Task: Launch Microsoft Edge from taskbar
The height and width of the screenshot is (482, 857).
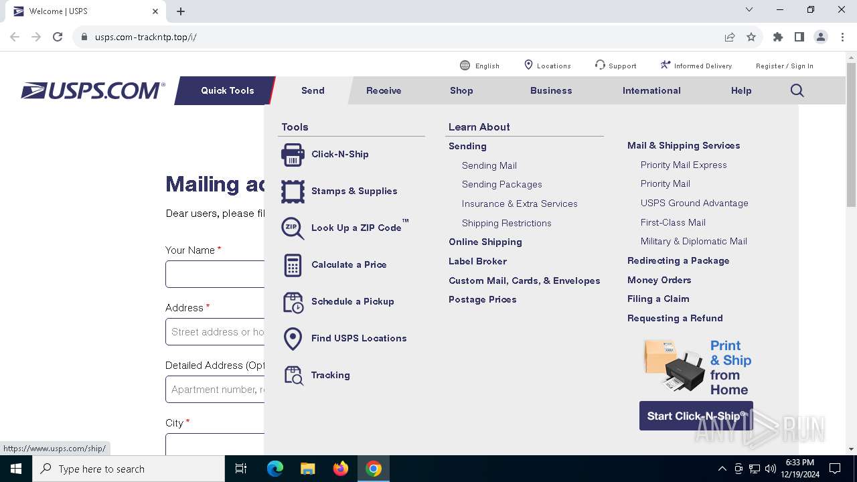Action: pyautogui.click(x=275, y=469)
